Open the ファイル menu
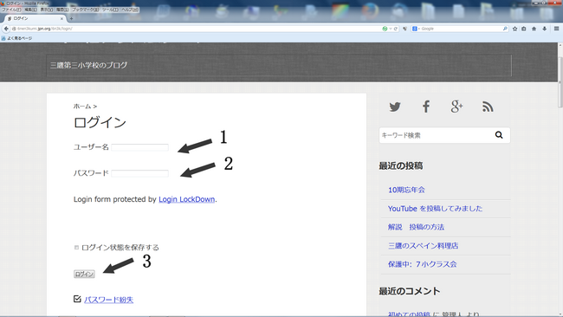The image size is (563, 317). [11, 10]
